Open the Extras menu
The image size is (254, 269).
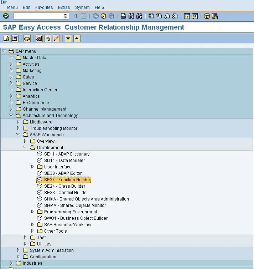tap(64, 7)
